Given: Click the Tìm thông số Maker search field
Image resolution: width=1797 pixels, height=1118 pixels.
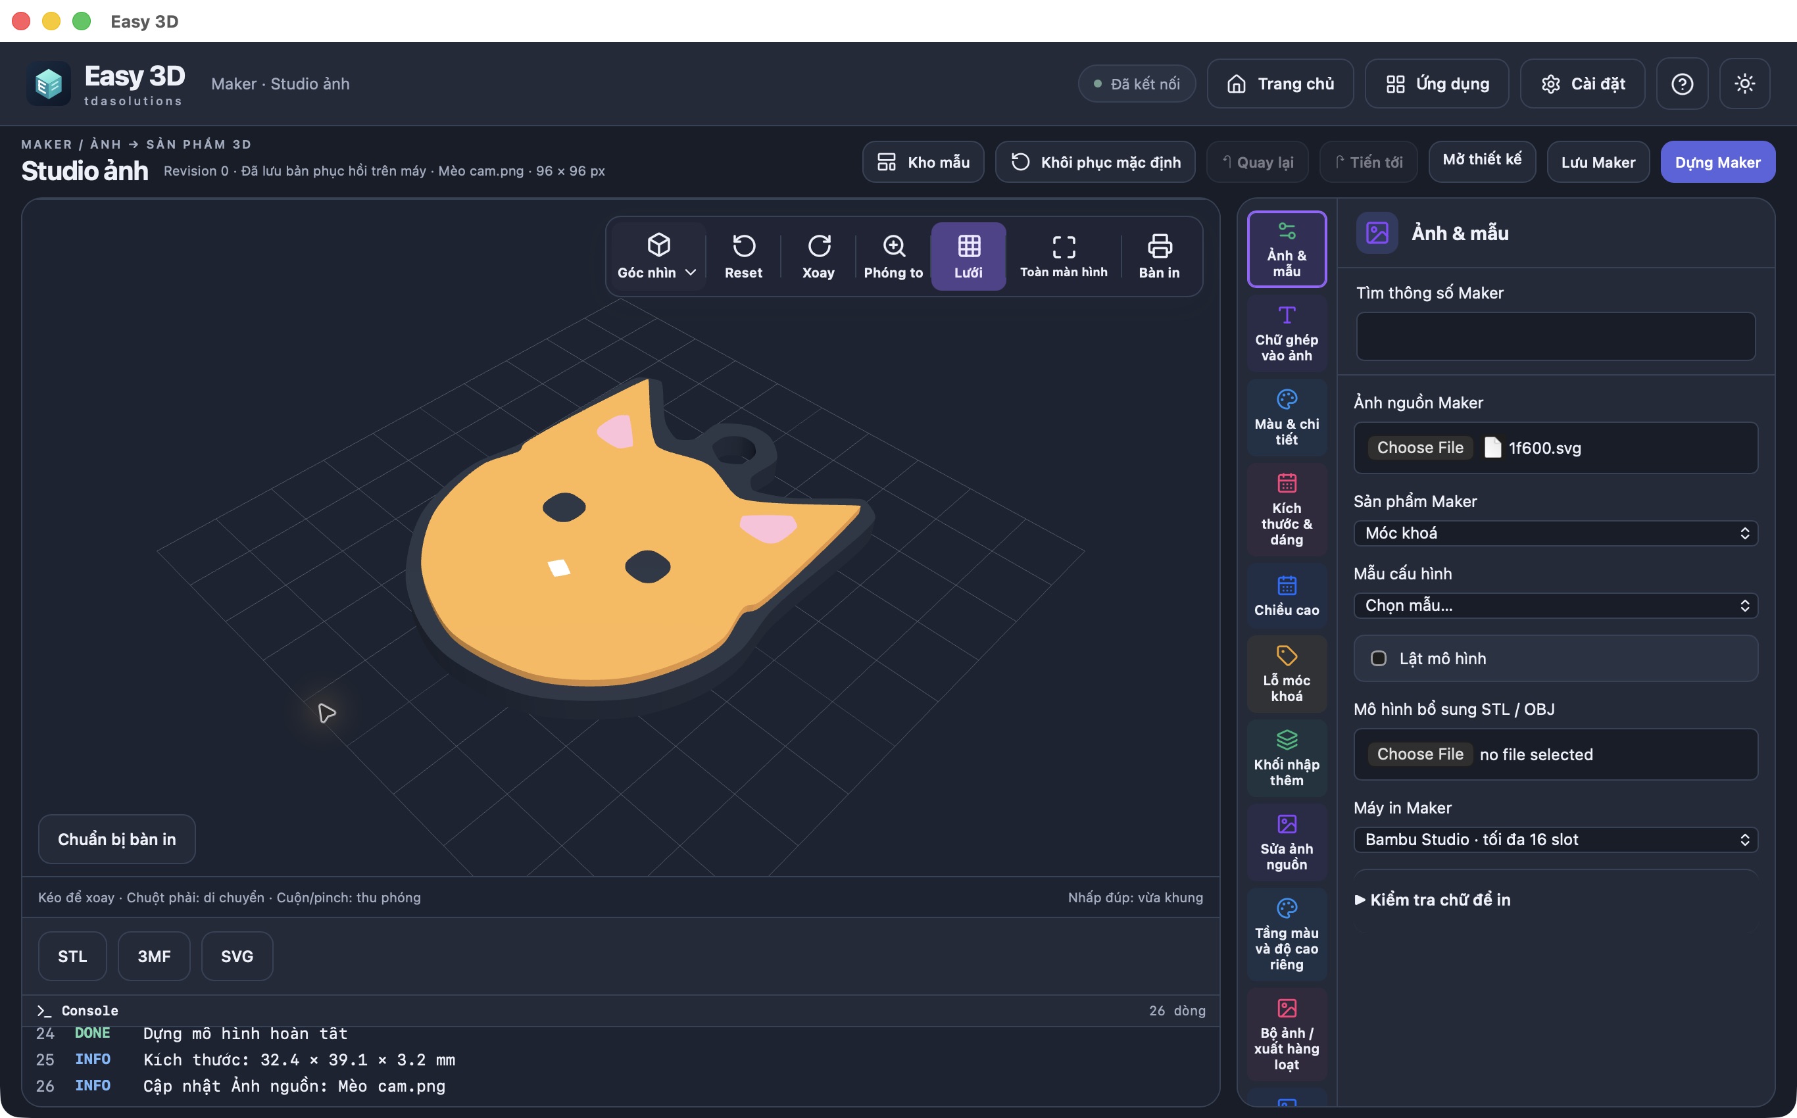Looking at the screenshot, I should tap(1555, 337).
